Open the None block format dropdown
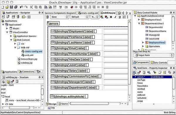 [x=60, y=17]
